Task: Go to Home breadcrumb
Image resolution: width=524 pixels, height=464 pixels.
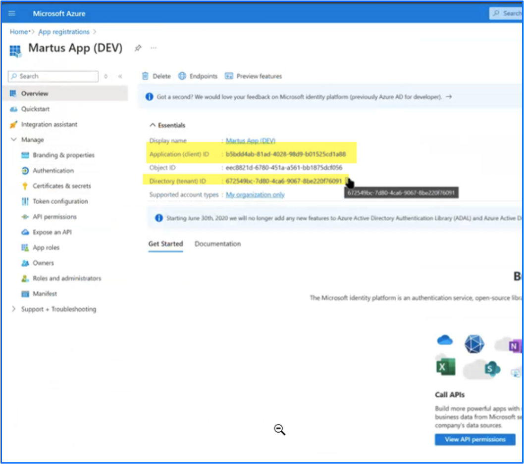Action: 19,32
